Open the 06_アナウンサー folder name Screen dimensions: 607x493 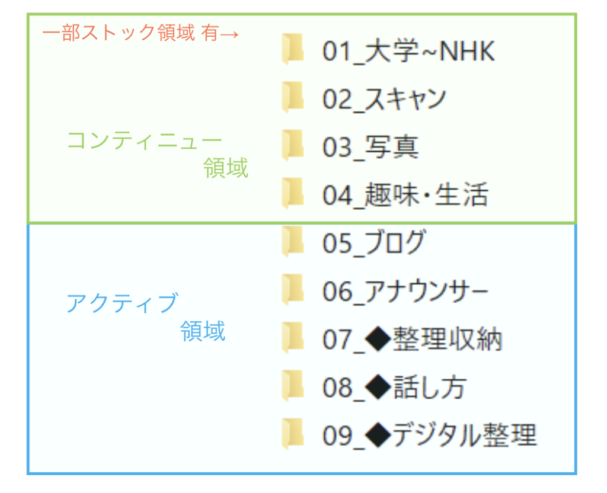[x=405, y=292]
